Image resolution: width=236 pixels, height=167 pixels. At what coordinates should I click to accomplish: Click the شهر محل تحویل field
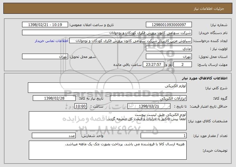[x=45, y=57]
